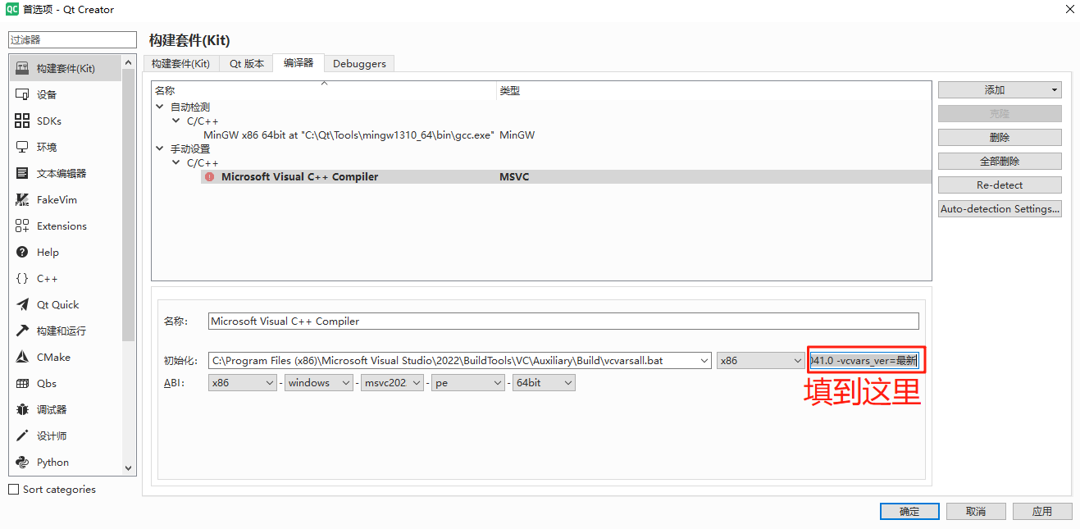Open the Extensions category icon
This screenshot has height=529, width=1080.
click(22, 226)
